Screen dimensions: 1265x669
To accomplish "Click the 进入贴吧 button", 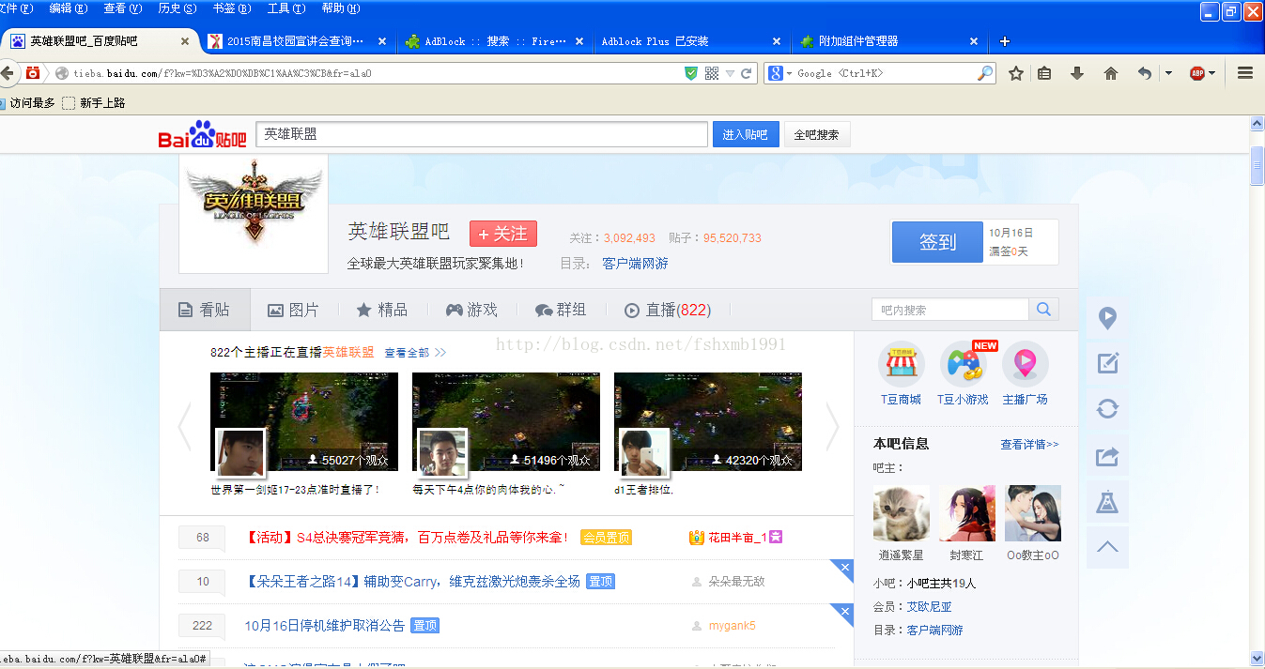I will click(x=746, y=134).
